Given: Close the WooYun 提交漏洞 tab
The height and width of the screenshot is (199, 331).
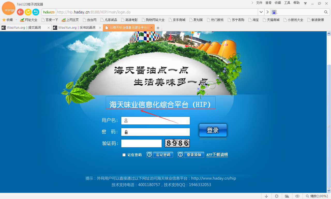Looking at the screenshot, I should (x=49, y=28).
